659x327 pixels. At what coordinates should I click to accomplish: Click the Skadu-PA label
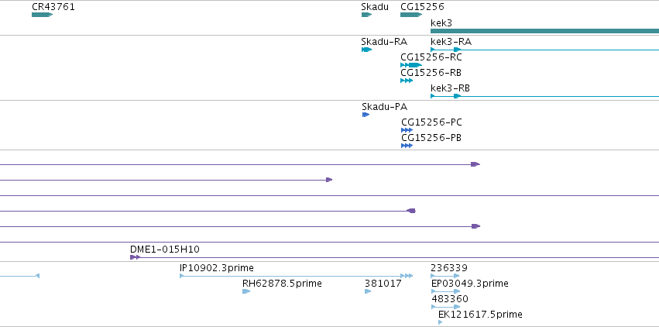(x=385, y=107)
